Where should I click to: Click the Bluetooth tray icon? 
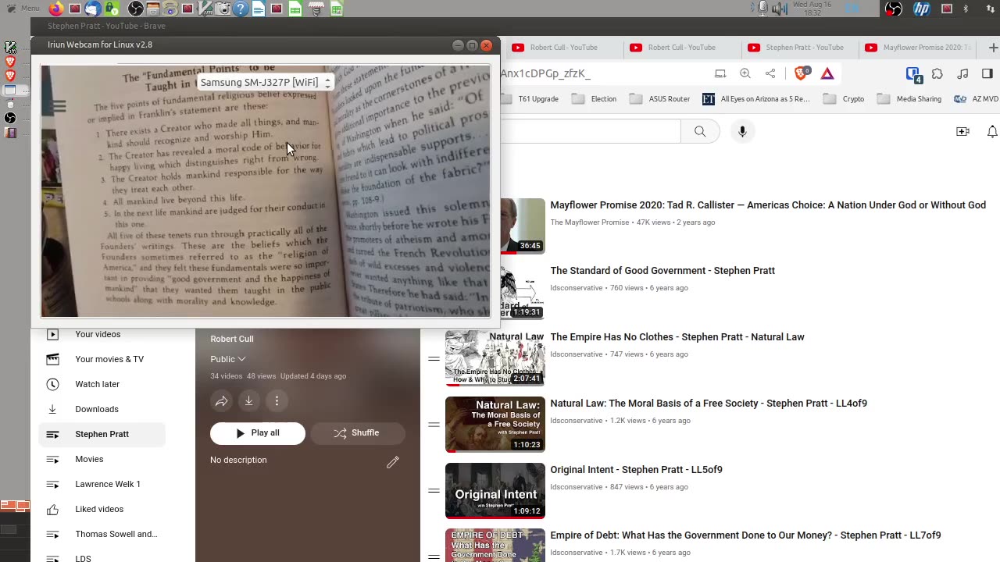click(x=966, y=9)
